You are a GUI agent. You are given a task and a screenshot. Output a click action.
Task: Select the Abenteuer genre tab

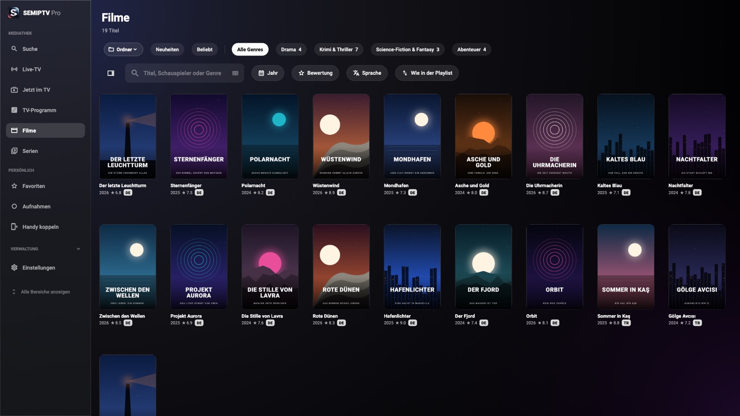[x=471, y=49]
